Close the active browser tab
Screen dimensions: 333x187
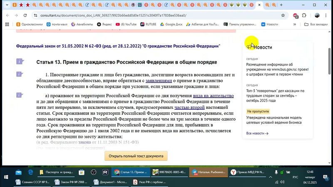coord(259,5)
